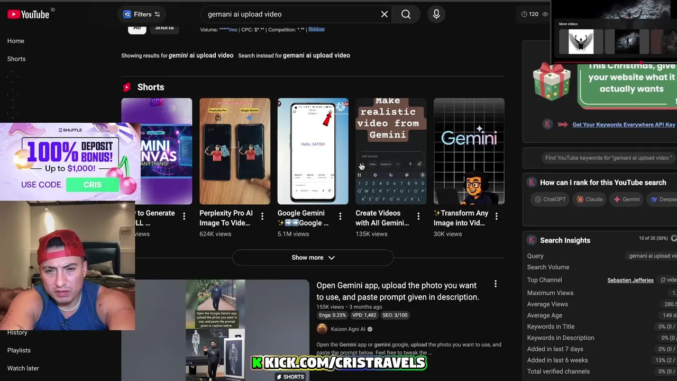Click Keywords Everywhere icon beside Search Insights
Screen dimensions: 677x381
click(532, 240)
